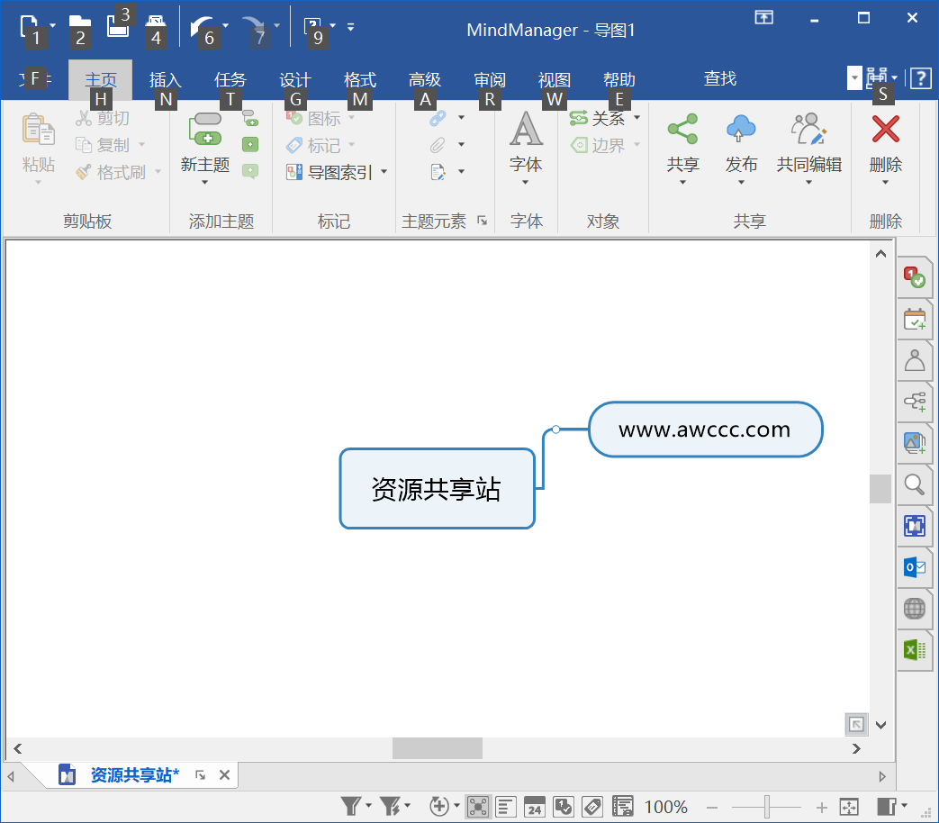
Task: Undo the last action
Action: coord(202,28)
